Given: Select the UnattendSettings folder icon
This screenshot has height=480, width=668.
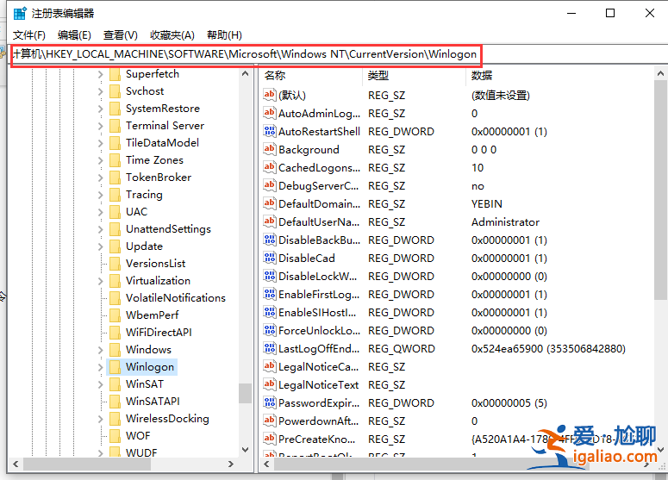Looking at the screenshot, I should pos(115,229).
